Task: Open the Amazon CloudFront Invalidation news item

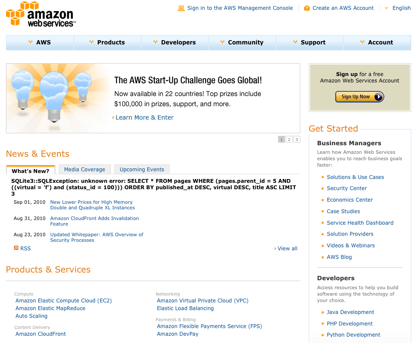Action: tap(95, 221)
